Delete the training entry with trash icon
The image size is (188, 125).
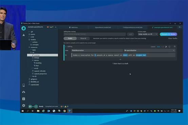(174, 47)
